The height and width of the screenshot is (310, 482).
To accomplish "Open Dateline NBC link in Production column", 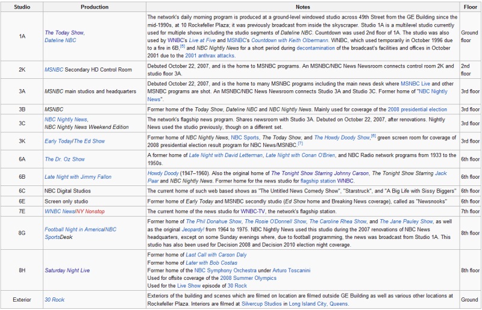I will point(60,40).
